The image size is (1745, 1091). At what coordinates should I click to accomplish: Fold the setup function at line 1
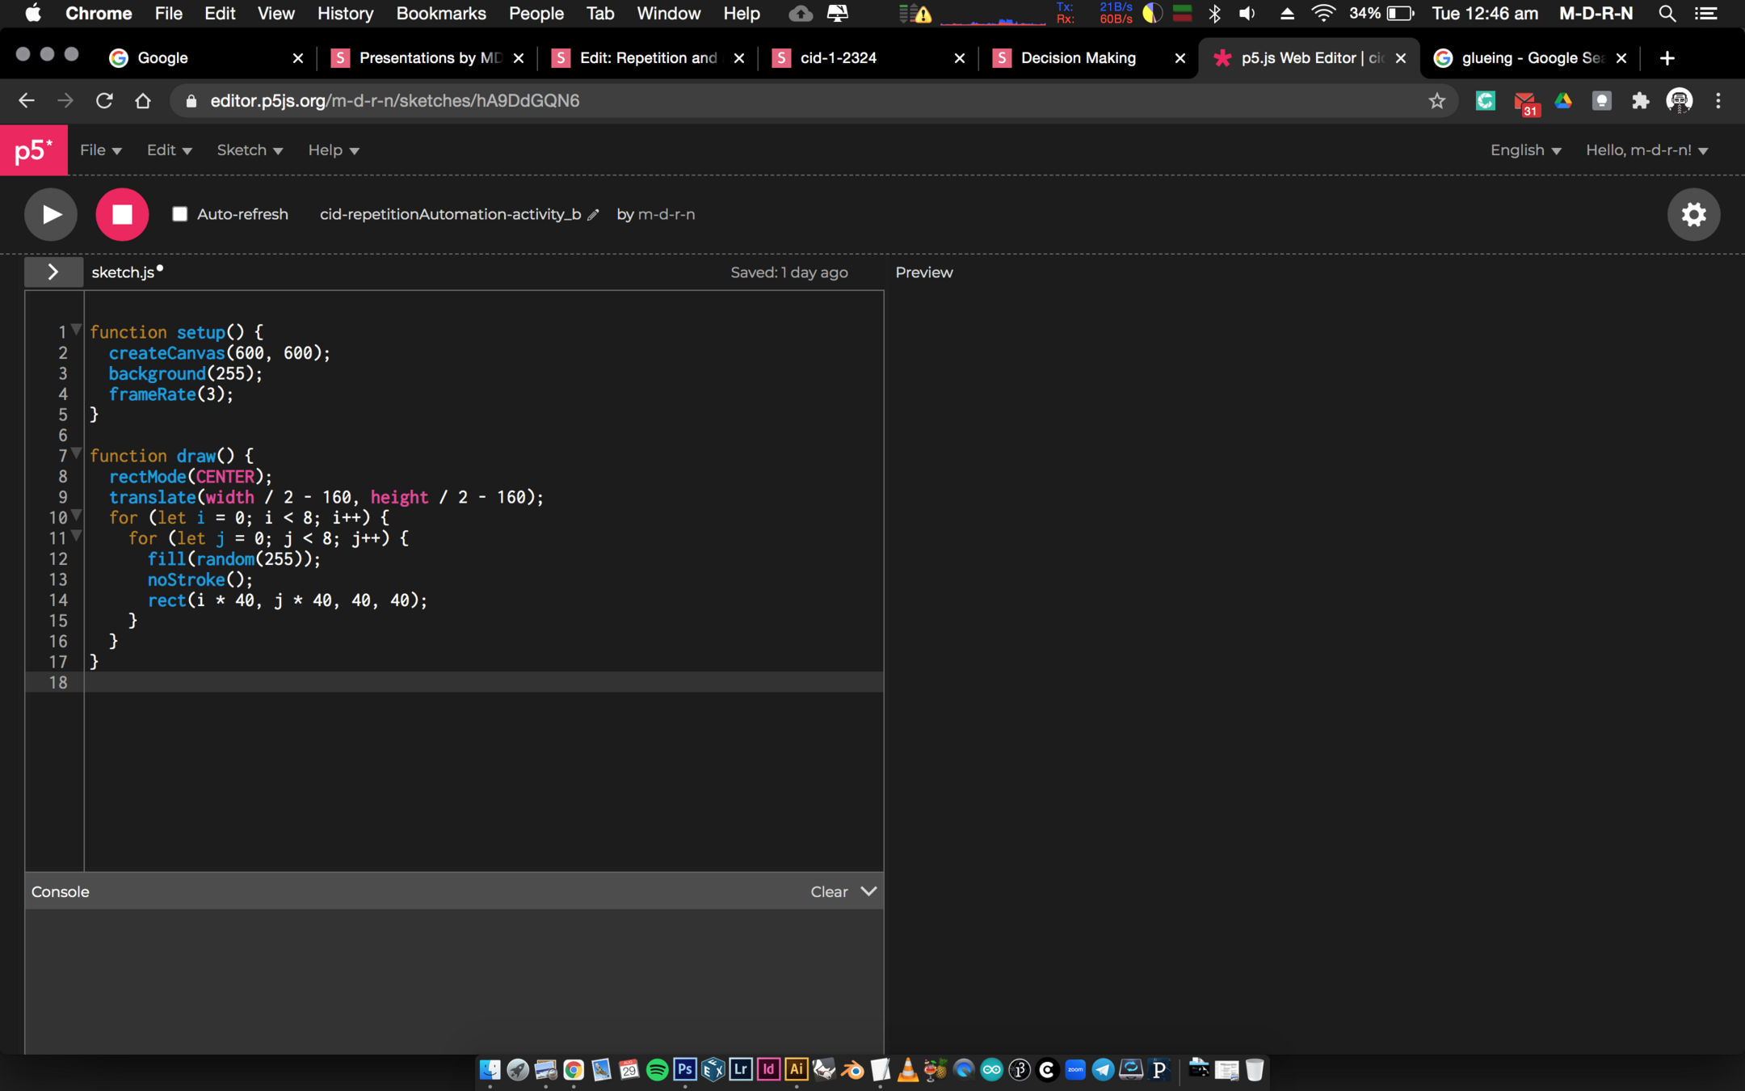pyautogui.click(x=76, y=330)
